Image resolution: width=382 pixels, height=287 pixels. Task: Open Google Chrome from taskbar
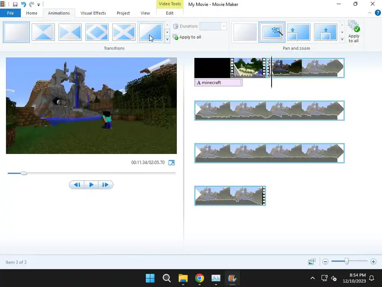point(200,278)
